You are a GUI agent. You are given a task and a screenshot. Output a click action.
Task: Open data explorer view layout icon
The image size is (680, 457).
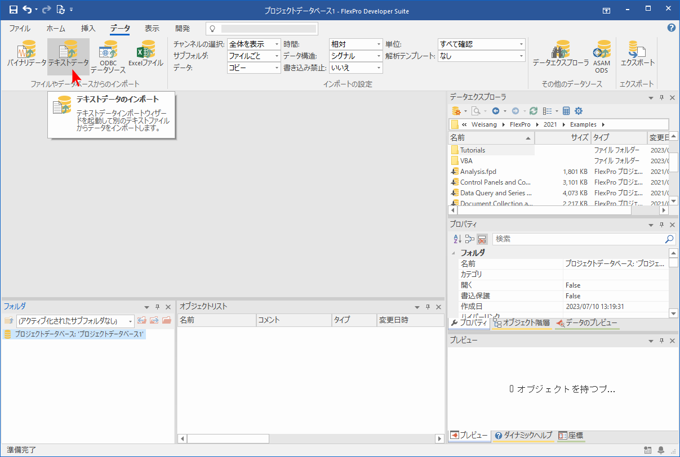click(547, 111)
